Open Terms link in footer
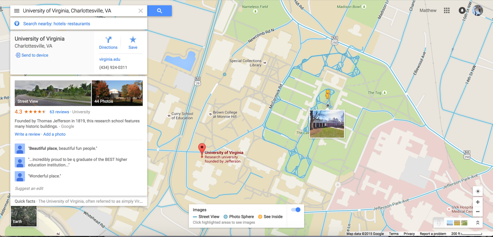Viewport: 493px width, 237px height. (x=393, y=234)
